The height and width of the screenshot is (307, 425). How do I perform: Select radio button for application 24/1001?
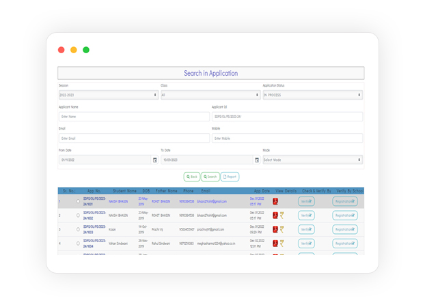click(x=78, y=201)
